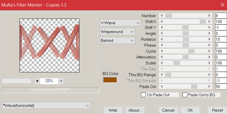
Task: Click the Web button
Action: 113,110
